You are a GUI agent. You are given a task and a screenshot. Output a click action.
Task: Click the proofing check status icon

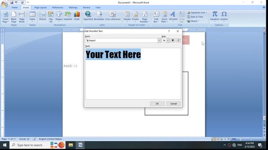click(x=34, y=139)
